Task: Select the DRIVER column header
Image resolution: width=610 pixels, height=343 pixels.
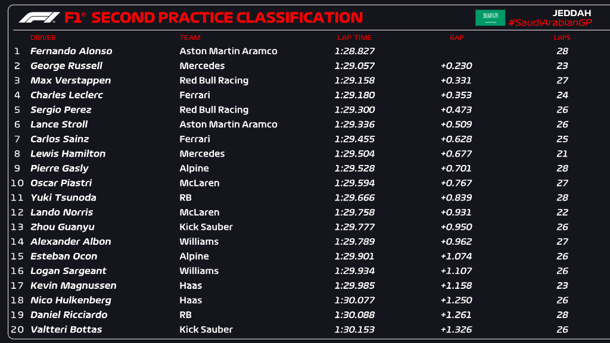Action: coord(43,38)
